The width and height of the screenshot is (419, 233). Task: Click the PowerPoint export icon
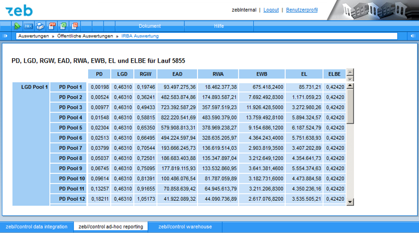75,26
